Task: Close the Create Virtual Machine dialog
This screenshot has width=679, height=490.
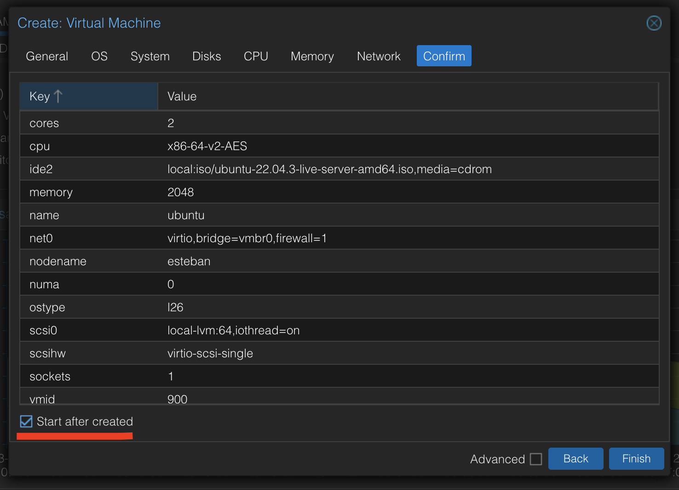Action: tap(654, 23)
